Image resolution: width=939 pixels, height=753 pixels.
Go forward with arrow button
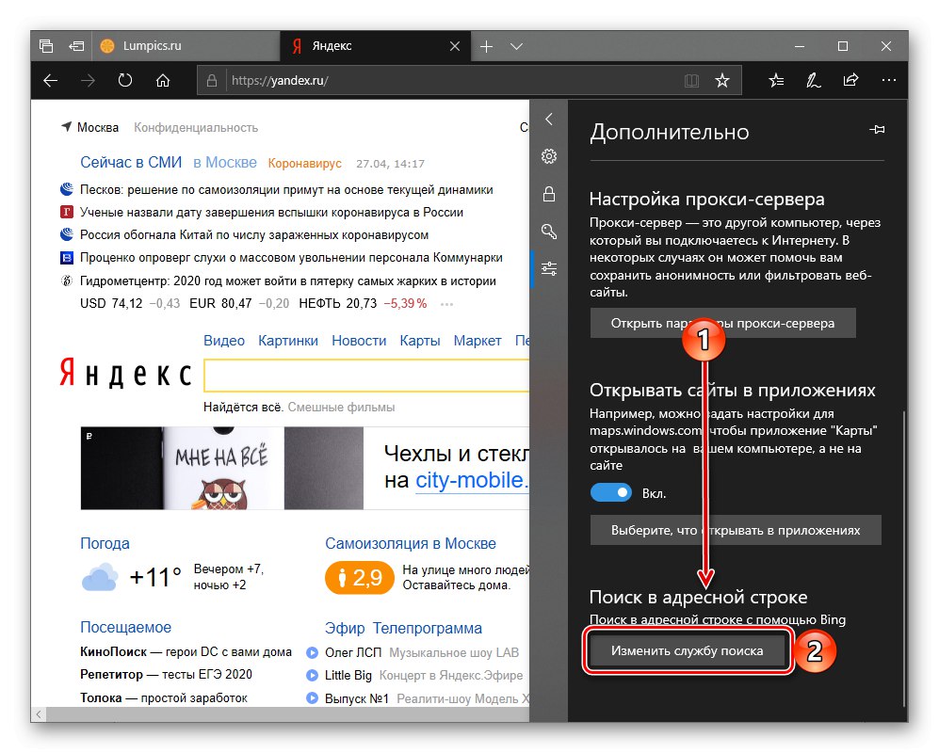tap(88, 80)
